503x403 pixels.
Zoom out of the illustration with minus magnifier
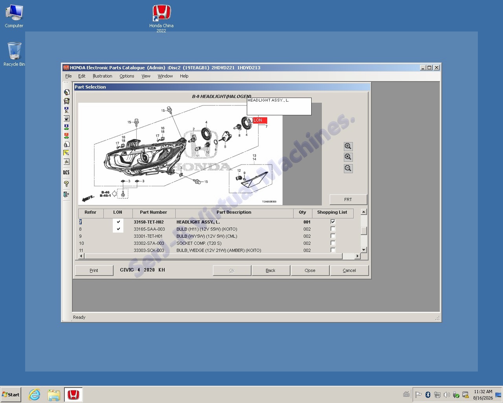(348, 168)
